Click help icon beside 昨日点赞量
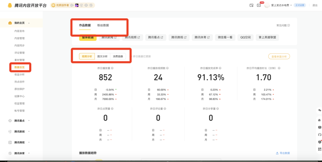The height and width of the screenshot is (162, 322). tap(112, 109)
